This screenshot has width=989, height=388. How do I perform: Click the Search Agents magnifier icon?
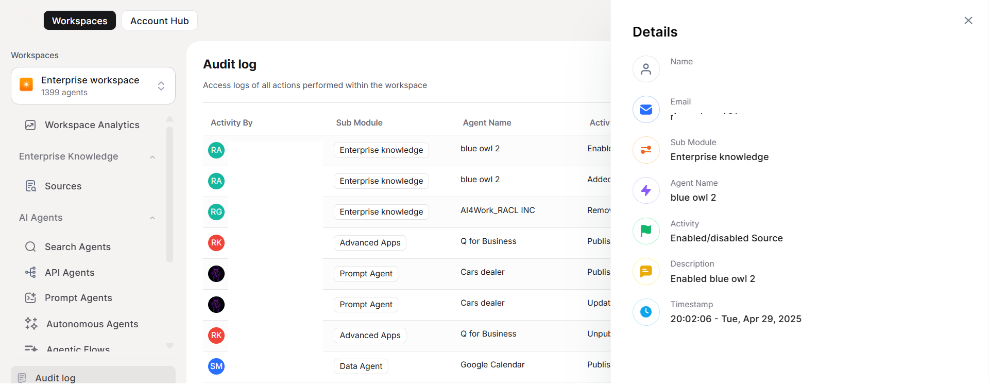pyautogui.click(x=30, y=246)
